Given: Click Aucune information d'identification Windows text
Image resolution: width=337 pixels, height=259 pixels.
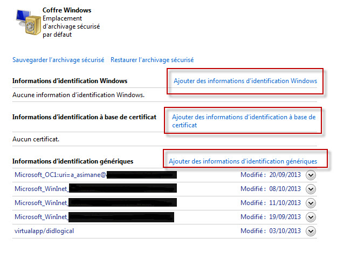Looking at the screenshot, I should click(x=78, y=95).
